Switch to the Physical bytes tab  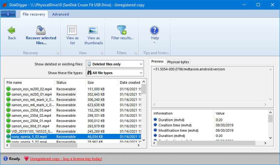coord(178,62)
